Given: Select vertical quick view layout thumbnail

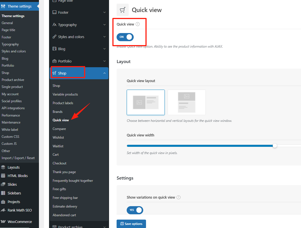Looking at the screenshot, I should tap(187, 102).
